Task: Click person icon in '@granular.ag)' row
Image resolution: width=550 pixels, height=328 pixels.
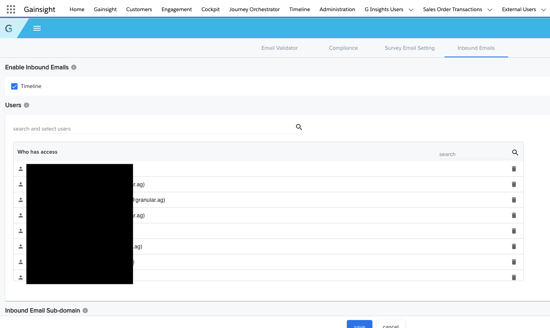Action: tap(21, 200)
